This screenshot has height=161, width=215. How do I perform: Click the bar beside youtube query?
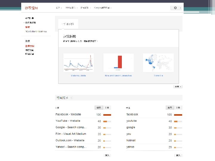coord(178,121)
